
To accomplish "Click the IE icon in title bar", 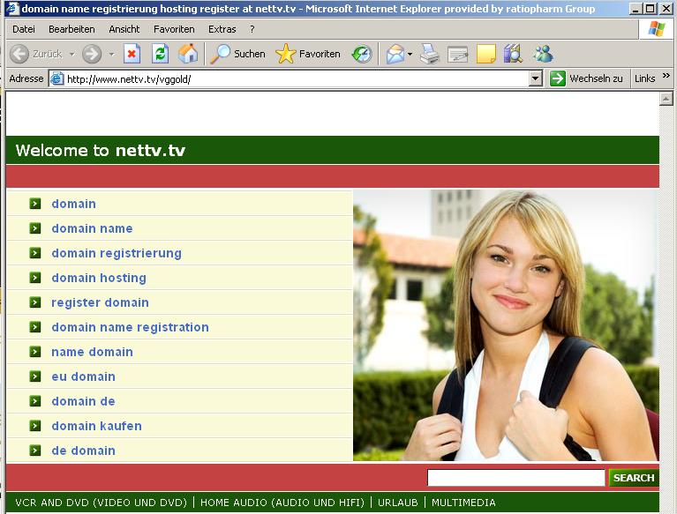I will pos(12,8).
